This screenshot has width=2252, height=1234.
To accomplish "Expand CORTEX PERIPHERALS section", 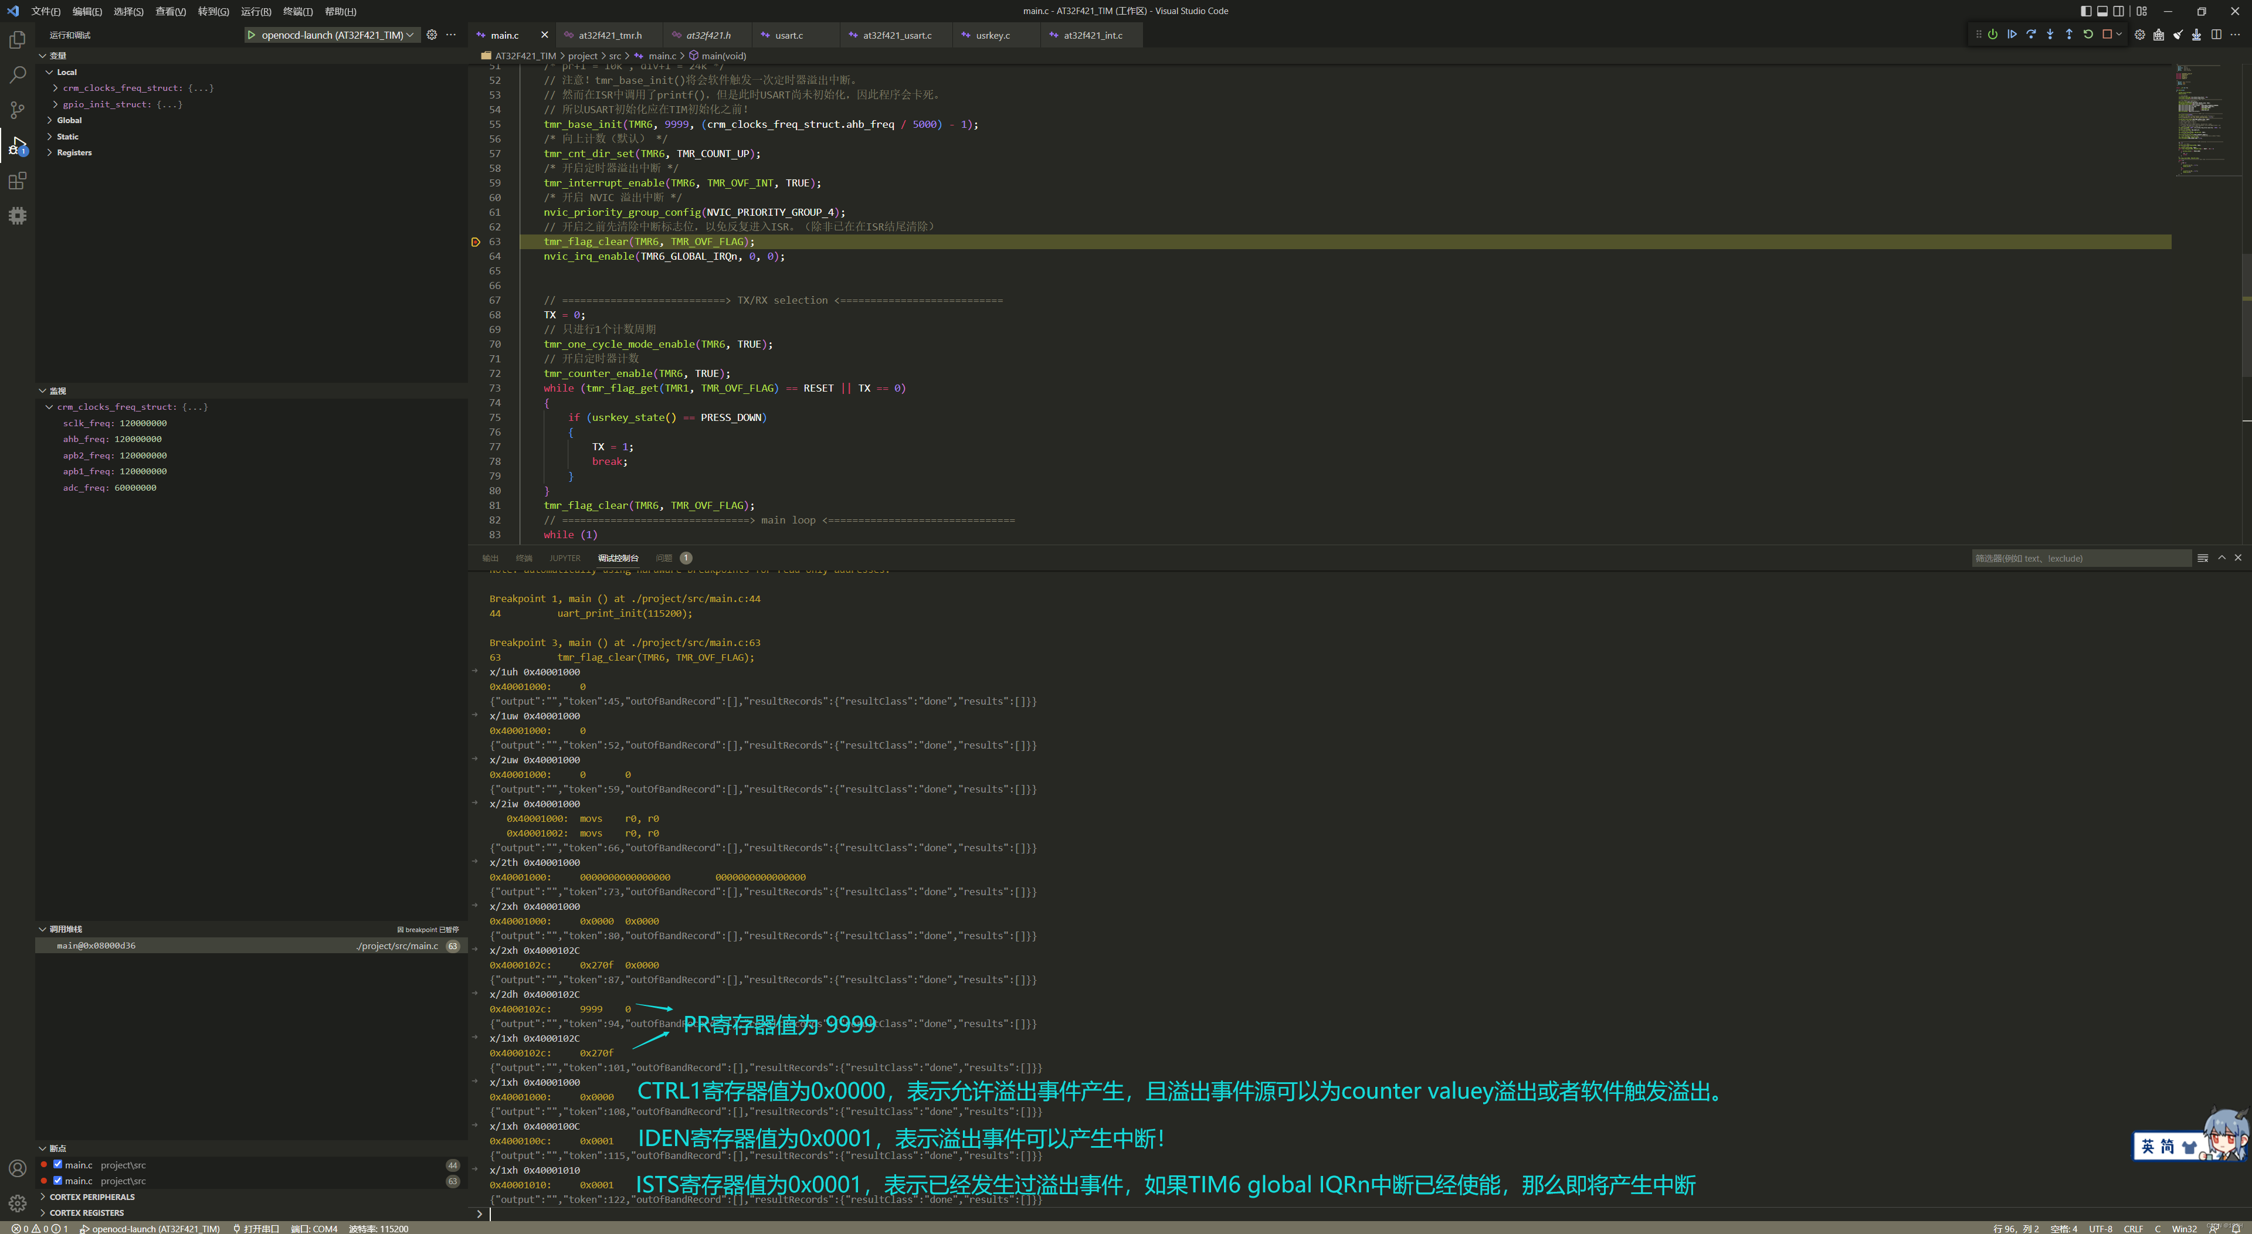I will [91, 1196].
